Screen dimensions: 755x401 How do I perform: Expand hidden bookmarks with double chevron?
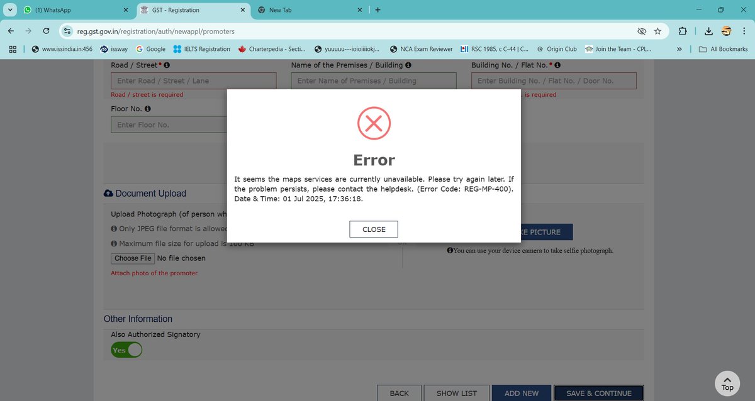click(x=679, y=49)
